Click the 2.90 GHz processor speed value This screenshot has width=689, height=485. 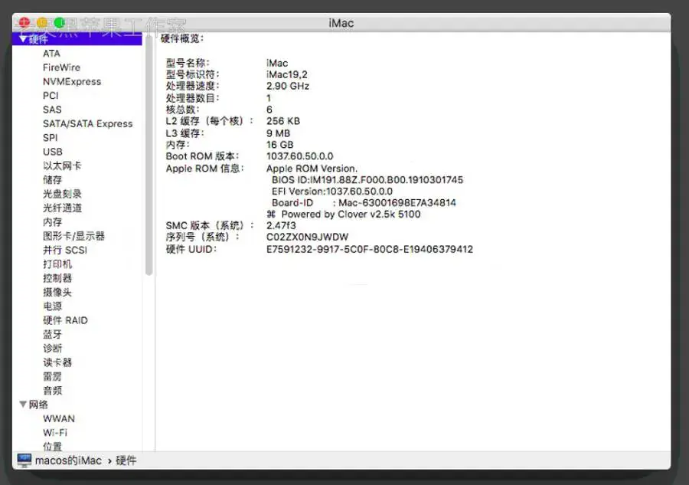click(x=288, y=86)
